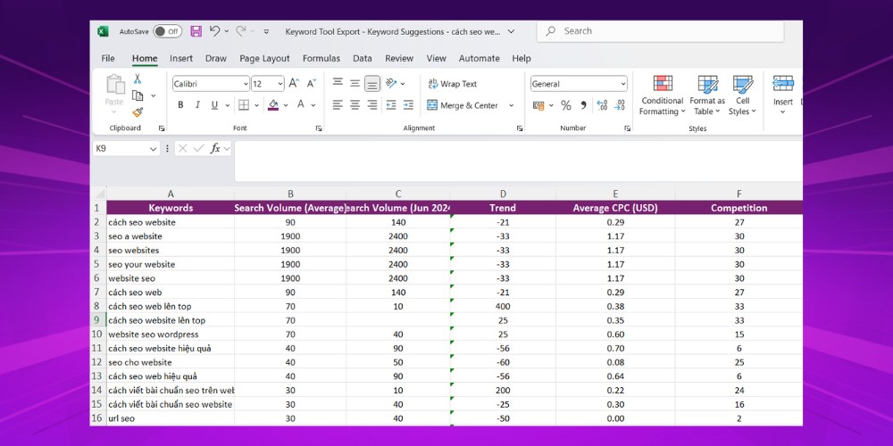The image size is (893, 446).
Task: Toggle Bottom Align icon
Action: [372, 84]
